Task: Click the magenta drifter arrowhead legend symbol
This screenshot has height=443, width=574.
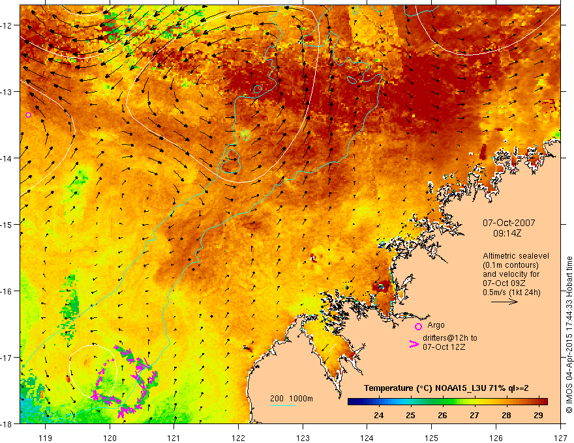Action: [414, 344]
